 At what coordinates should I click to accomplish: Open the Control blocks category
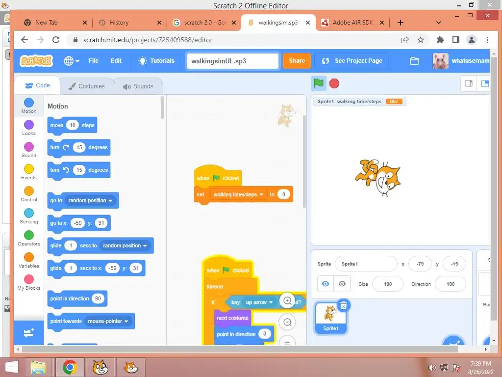click(29, 194)
